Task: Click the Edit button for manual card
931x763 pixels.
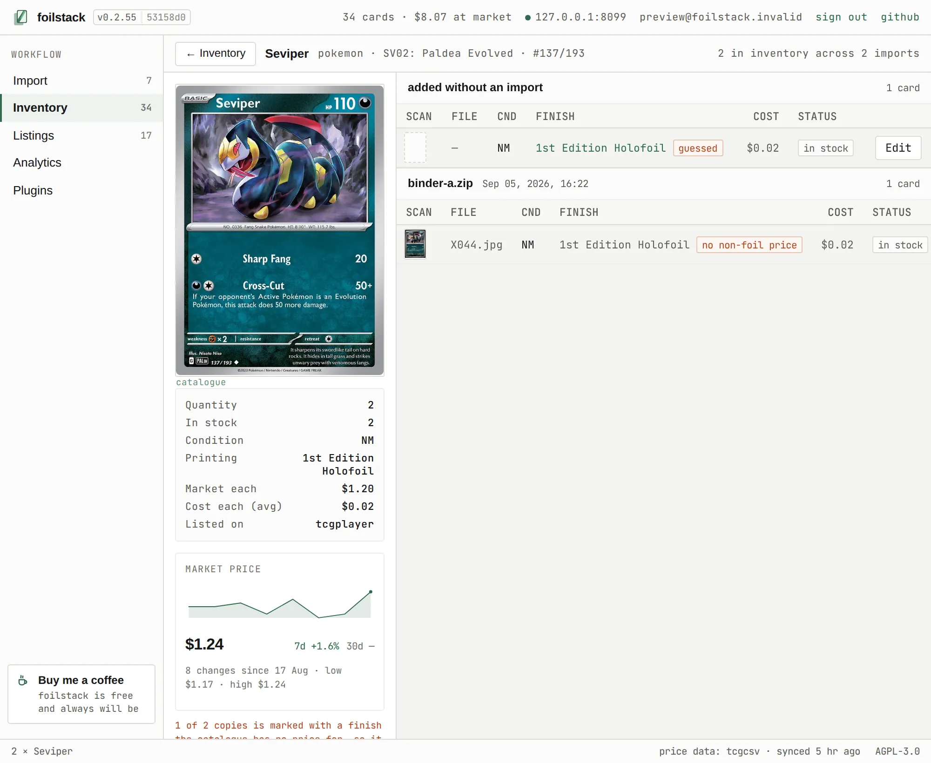Action: click(898, 148)
